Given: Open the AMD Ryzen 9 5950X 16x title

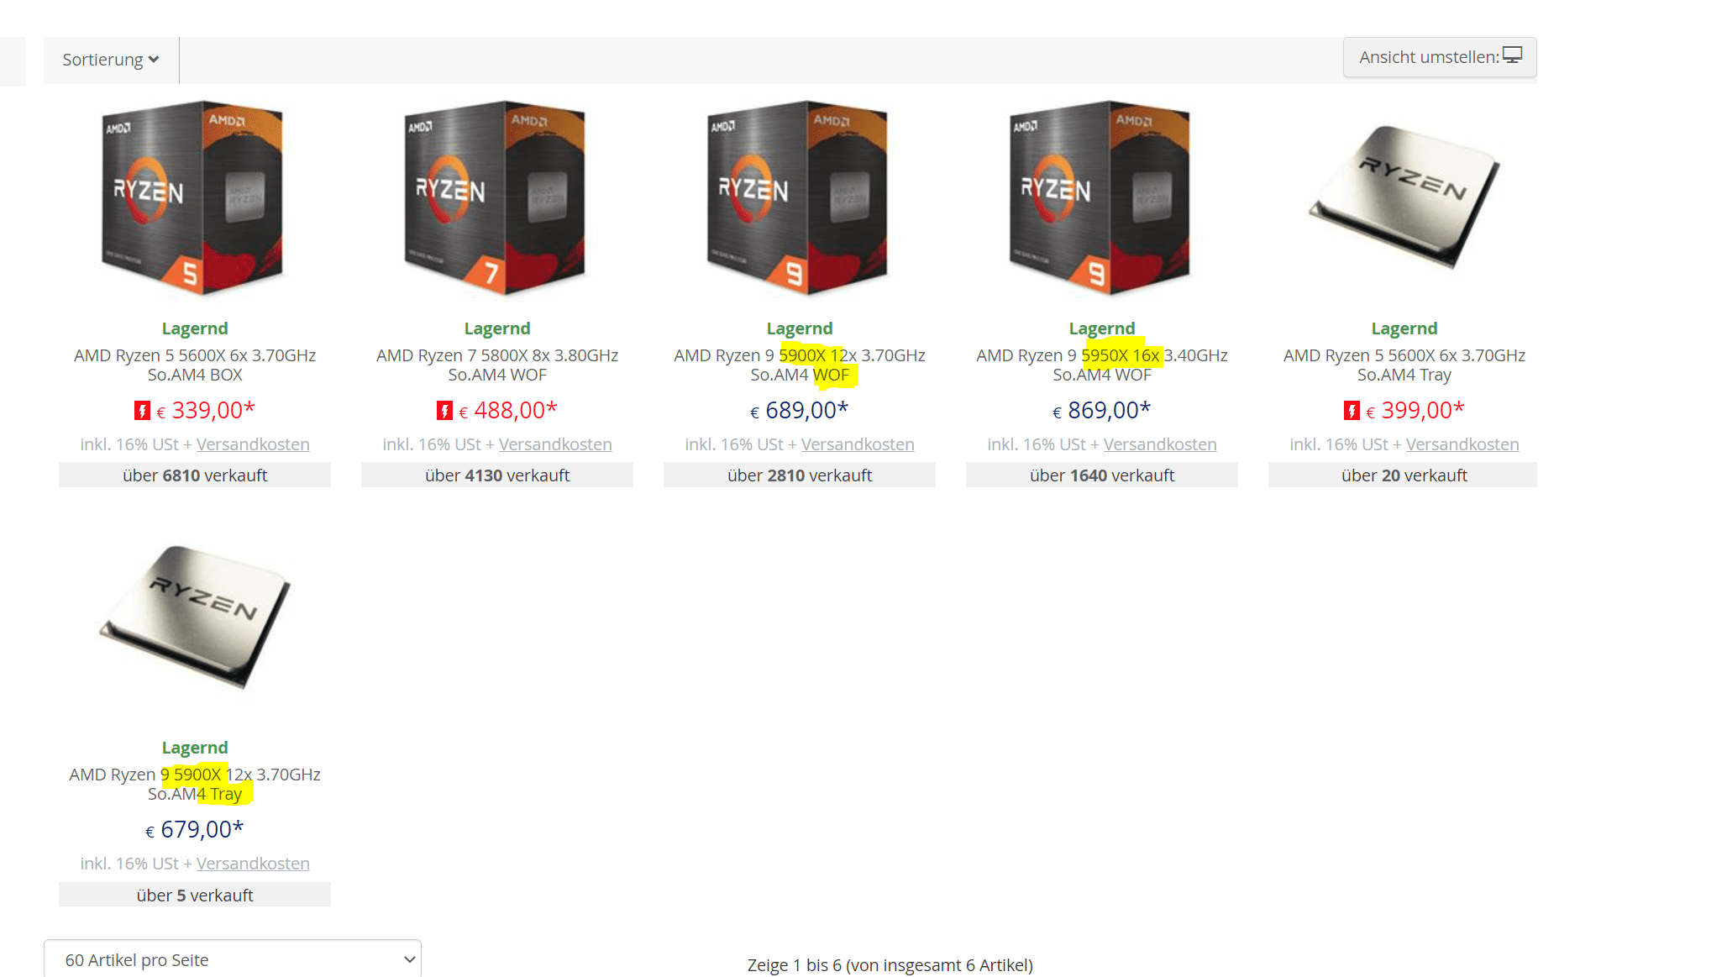Looking at the screenshot, I should coord(1102,365).
